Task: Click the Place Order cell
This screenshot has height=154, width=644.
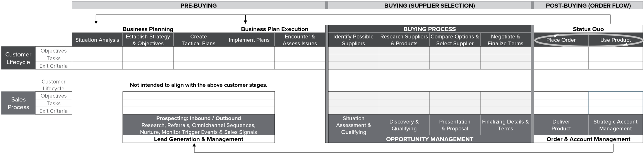Action: [x=561, y=40]
